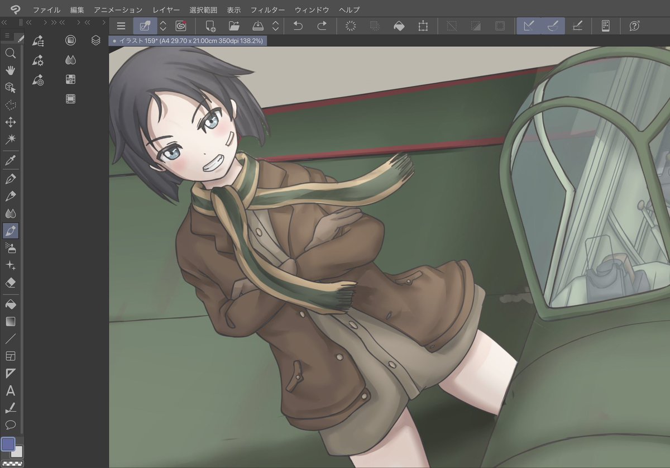Image resolution: width=670 pixels, height=468 pixels.
Task: Choose the Gradient tool
Action: click(10, 322)
